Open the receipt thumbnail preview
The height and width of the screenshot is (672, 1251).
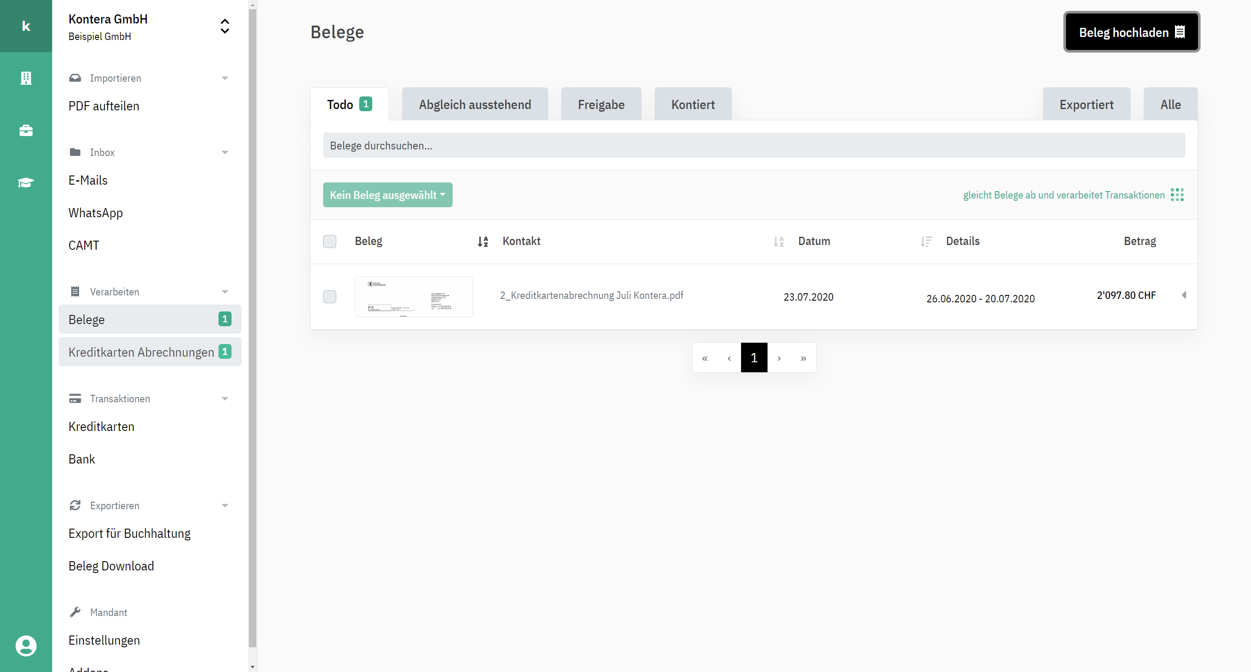click(414, 297)
